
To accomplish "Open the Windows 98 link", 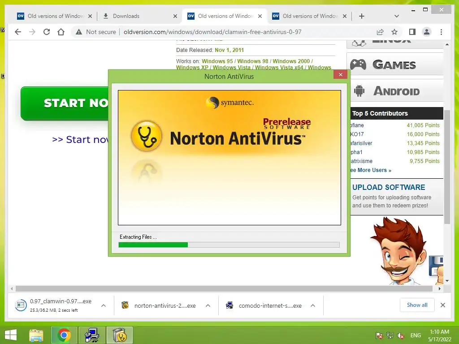I will click(x=253, y=61).
